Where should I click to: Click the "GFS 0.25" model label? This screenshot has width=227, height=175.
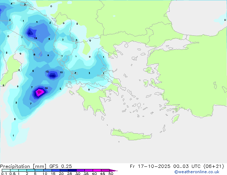[61, 166]
